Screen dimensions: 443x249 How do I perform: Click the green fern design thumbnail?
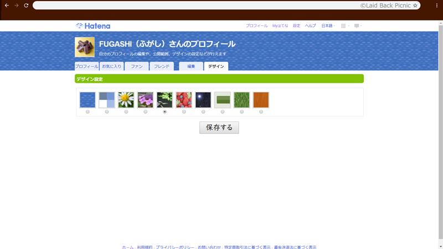(x=164, y=100)
